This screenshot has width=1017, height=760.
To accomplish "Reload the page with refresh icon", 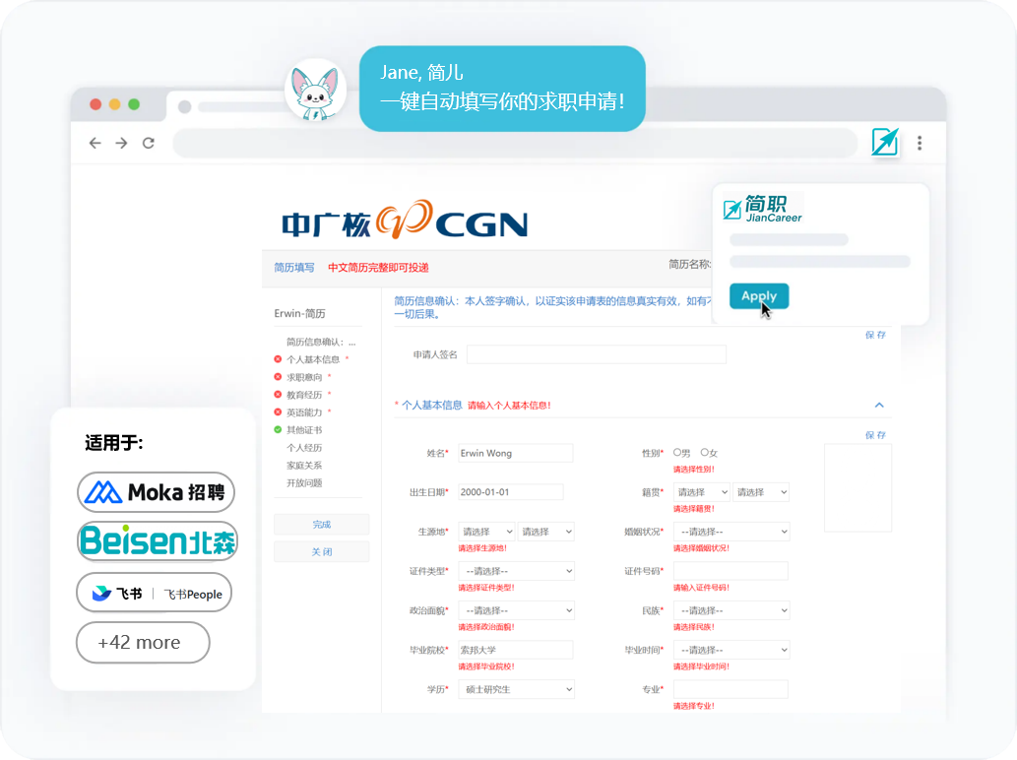I will (149, 143).
